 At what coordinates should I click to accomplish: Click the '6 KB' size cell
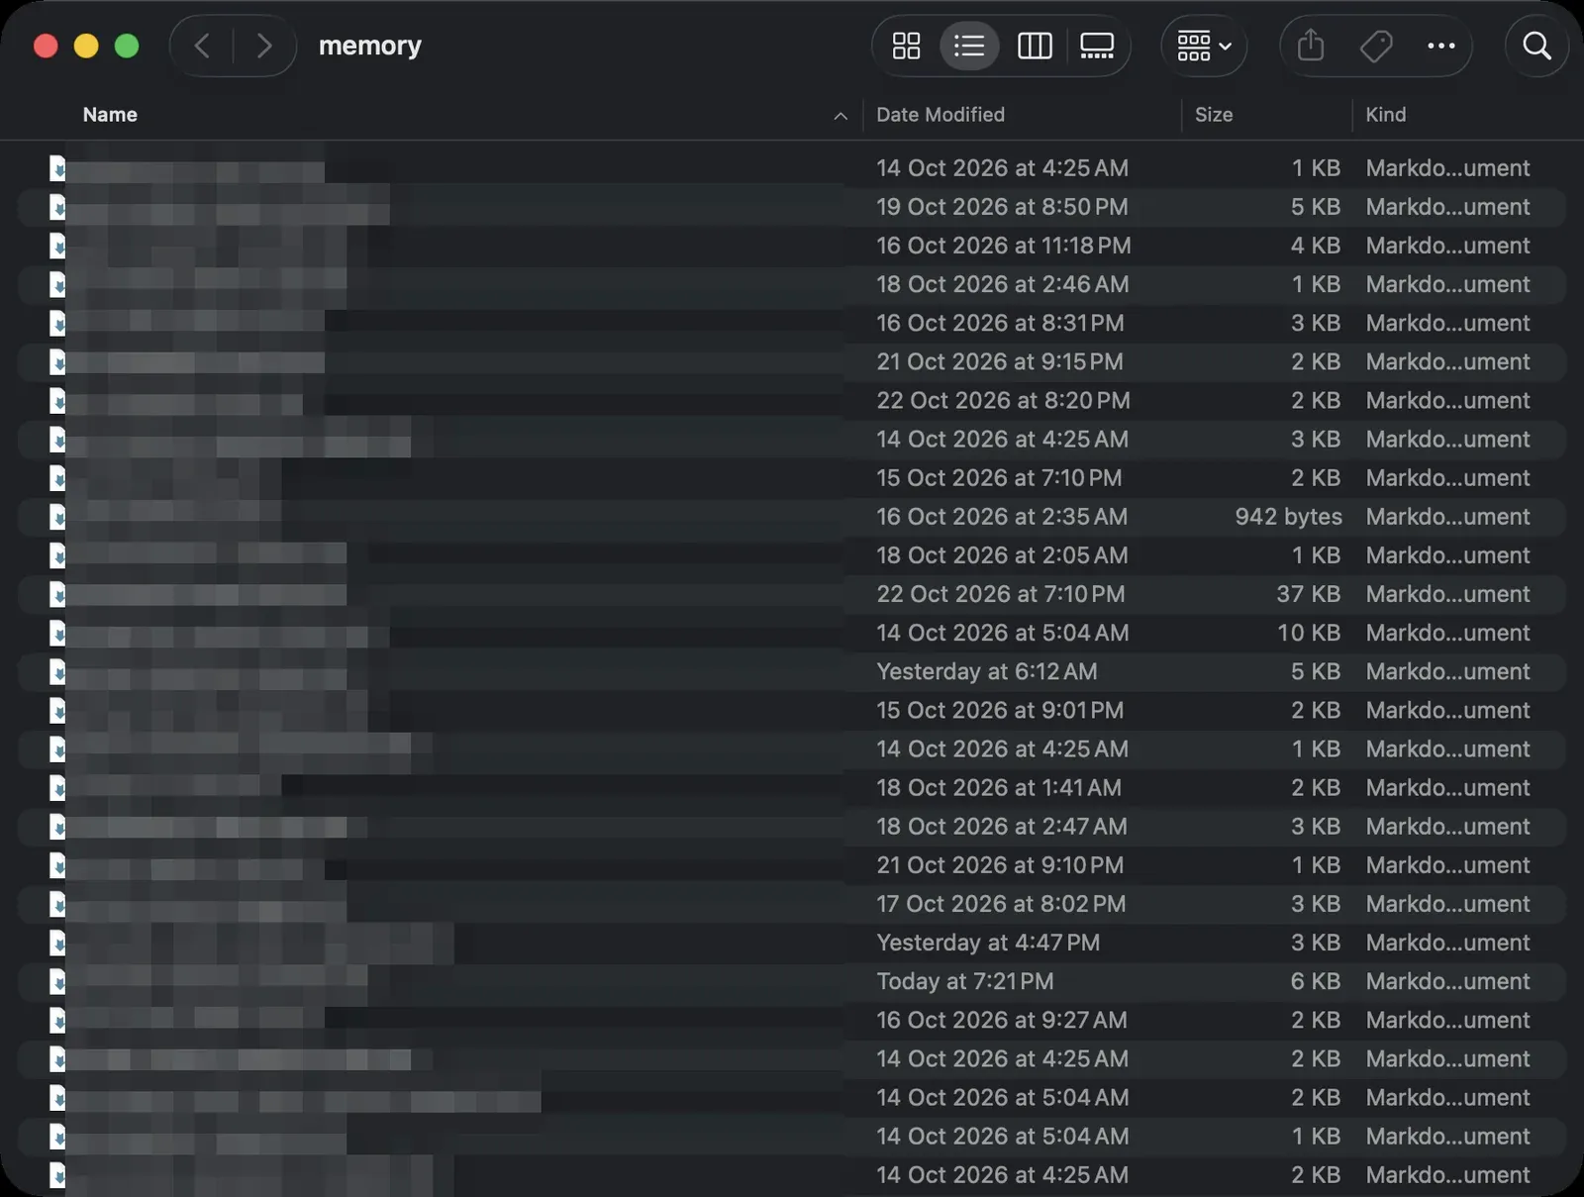[x=1316, y=981]
